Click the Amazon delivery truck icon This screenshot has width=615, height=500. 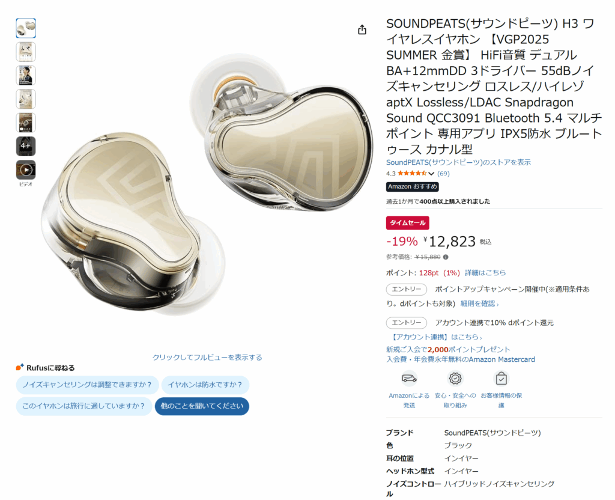pyautogui.click(x=409, y=379)
